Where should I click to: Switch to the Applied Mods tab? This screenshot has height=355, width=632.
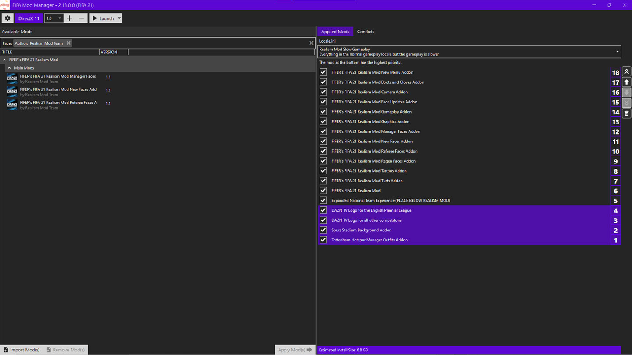point(335,32)
